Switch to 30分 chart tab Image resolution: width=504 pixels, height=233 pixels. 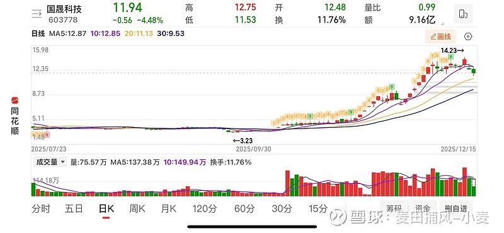point(282,209)
